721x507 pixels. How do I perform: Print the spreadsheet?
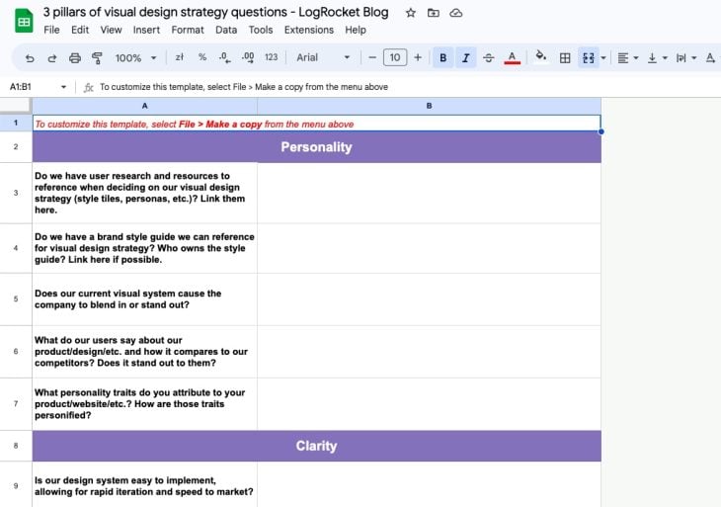[74, 58]
